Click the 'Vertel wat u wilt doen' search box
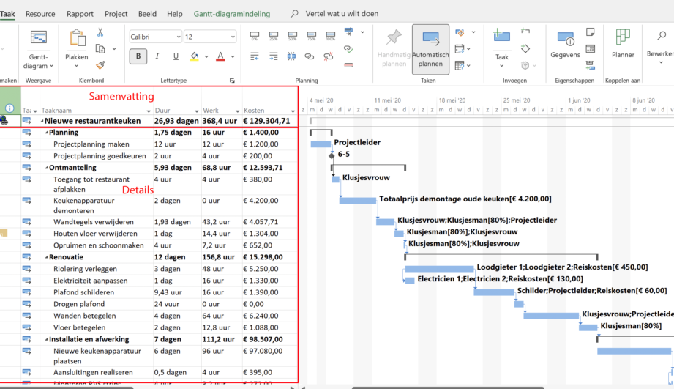Viewport: 674px width, 389px height. point(342,14)
